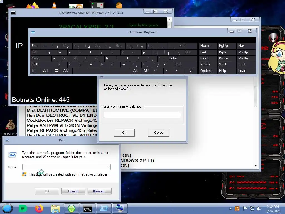
Task: Toggle the right Alt key on keyboard
Action: 136,70
